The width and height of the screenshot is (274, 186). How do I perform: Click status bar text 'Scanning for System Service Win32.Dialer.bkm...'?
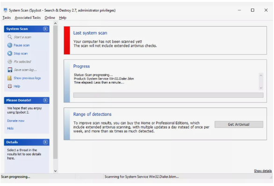(x=142, y=177)
